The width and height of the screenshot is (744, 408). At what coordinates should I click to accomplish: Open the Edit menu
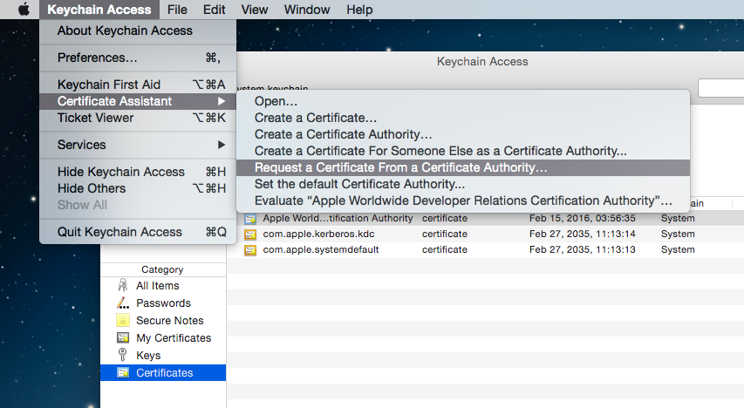tap(214, 10)
